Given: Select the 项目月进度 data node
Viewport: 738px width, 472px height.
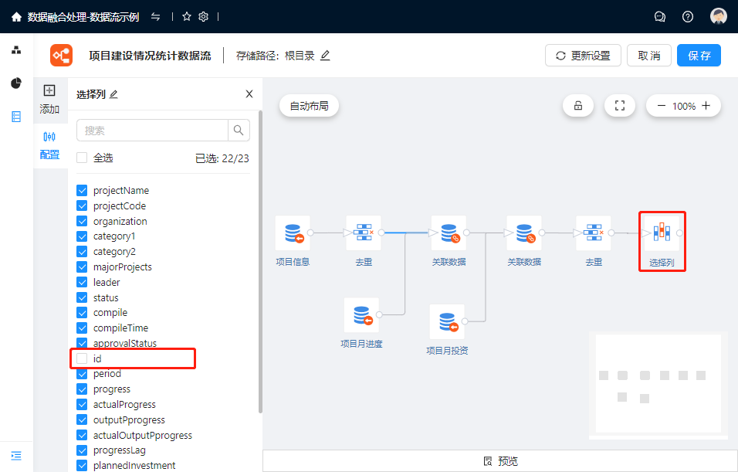Looking at the screenshot, I should click(361, 315).
